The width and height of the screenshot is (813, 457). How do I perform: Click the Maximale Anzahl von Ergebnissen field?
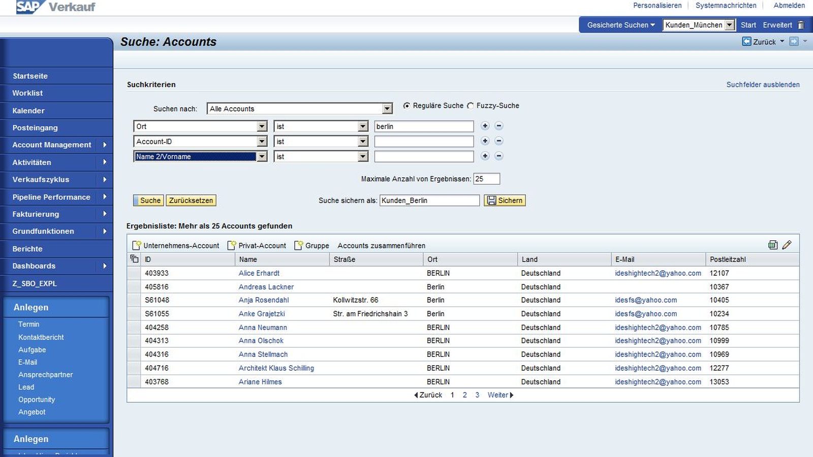486,179
